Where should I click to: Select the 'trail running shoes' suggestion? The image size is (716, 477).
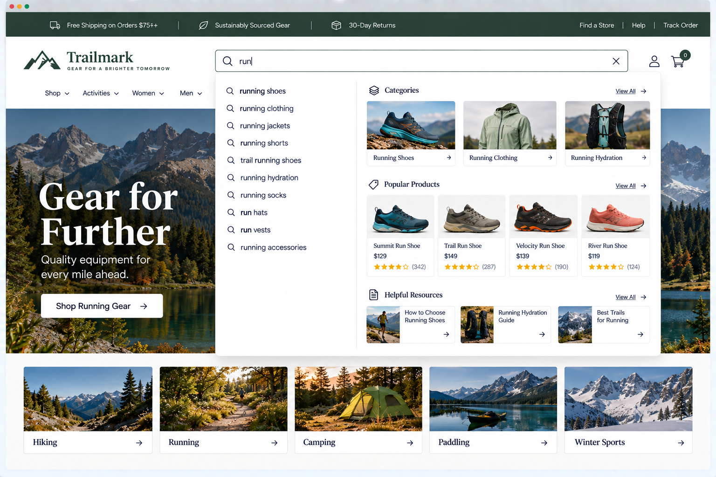click(x=271, y=160)
